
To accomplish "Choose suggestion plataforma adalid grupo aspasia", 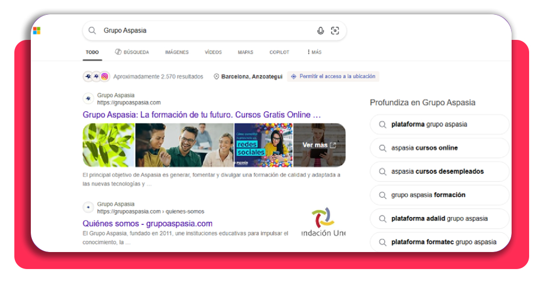I will [439, 219].
